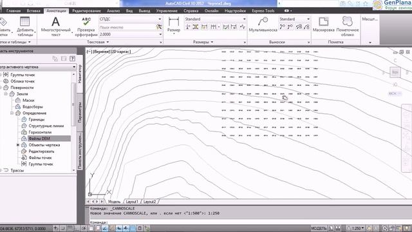
Task: Switch to the Express Tools ribbon tab
Action: [x=263, y=11]
